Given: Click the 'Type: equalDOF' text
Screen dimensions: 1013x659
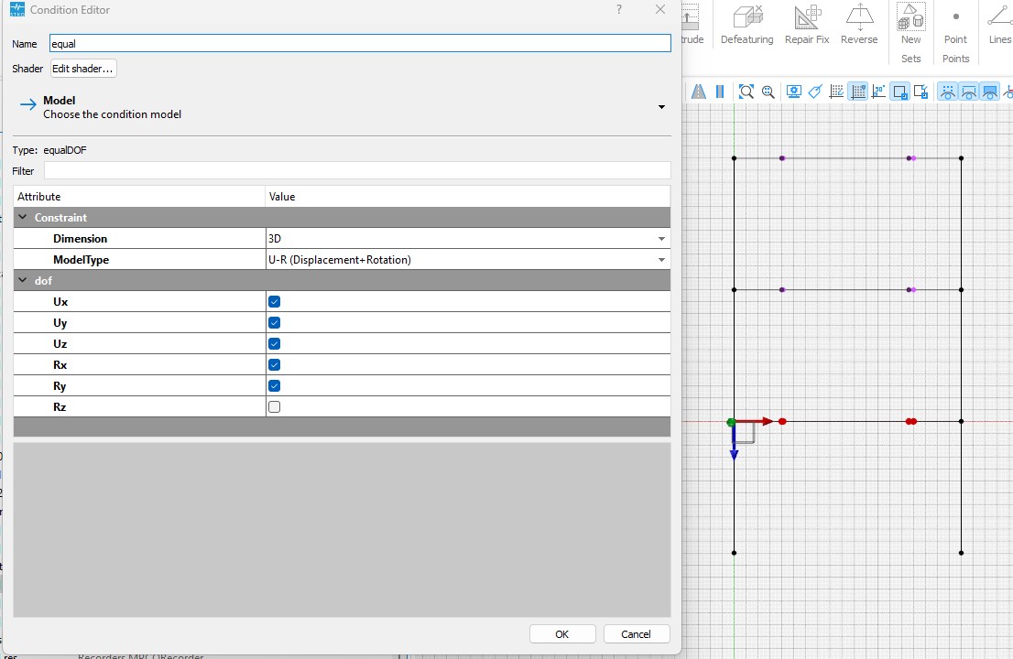Looking at the screenshot, I should [49, 150].
